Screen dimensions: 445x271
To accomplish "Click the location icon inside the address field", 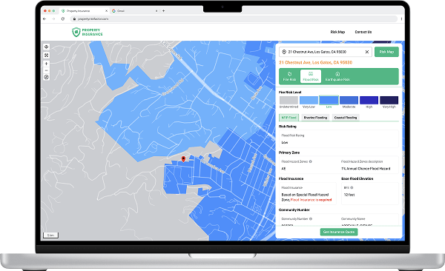I will coord(284,52).
